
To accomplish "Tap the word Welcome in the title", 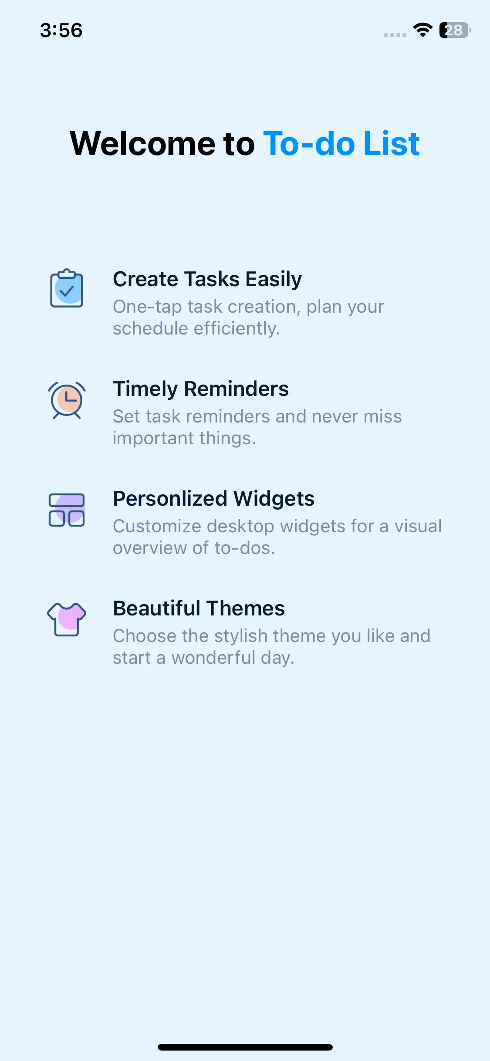I will (143, 143).
